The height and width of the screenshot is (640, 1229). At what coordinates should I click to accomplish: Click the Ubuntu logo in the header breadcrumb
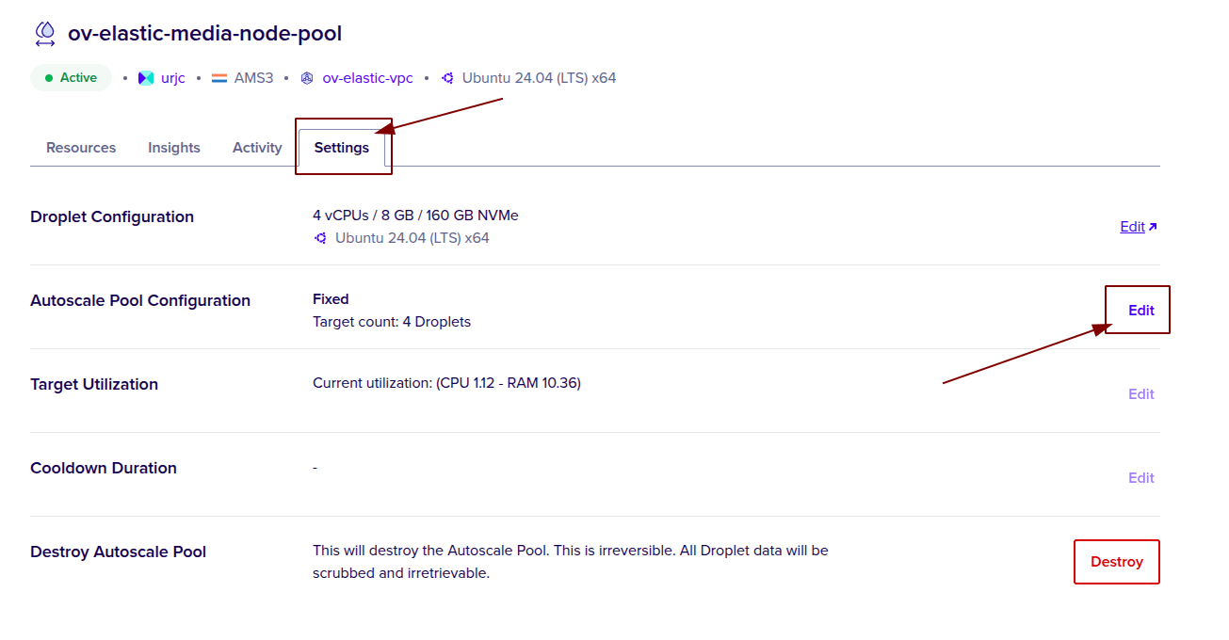446,77
